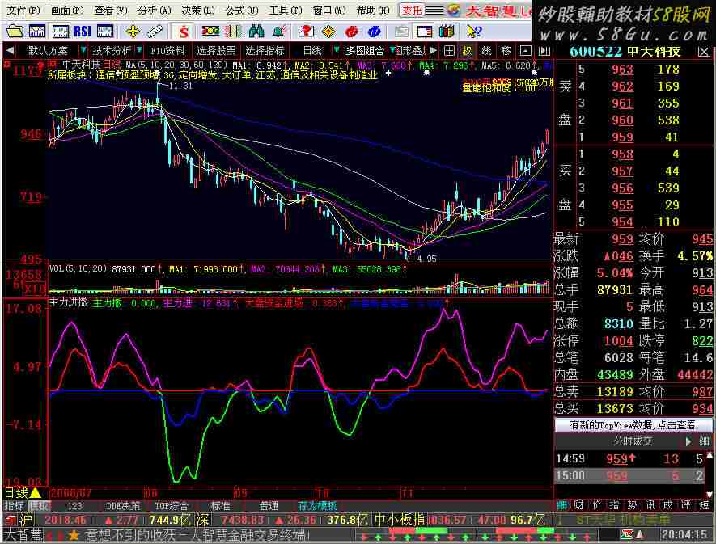Click the 选择股票 button
Screen dimensions: 716x544
tap(216, 51)
